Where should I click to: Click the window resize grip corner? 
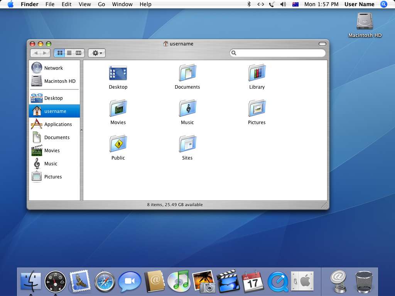(324, 205)
